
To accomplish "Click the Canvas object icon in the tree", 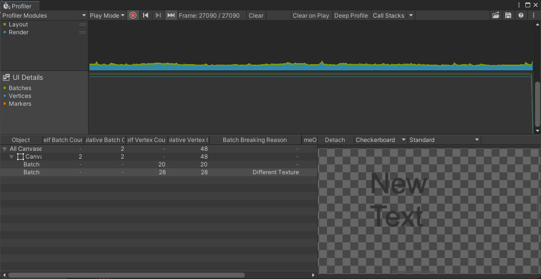I will [21, 157].
